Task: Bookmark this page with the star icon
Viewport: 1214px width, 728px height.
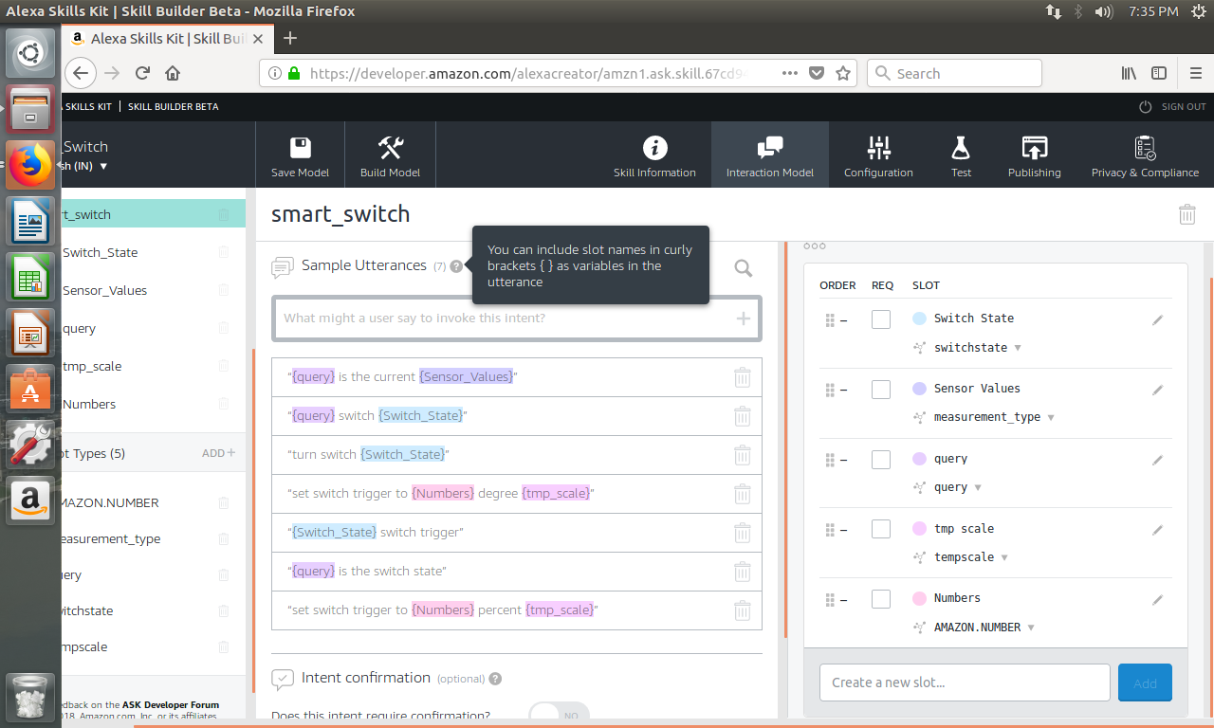Action: click(842, 73)
